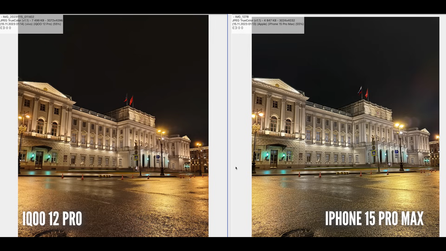Click the pedestrian crossing sign in left photo
The image size is (446, 251).
pos(136,158)
